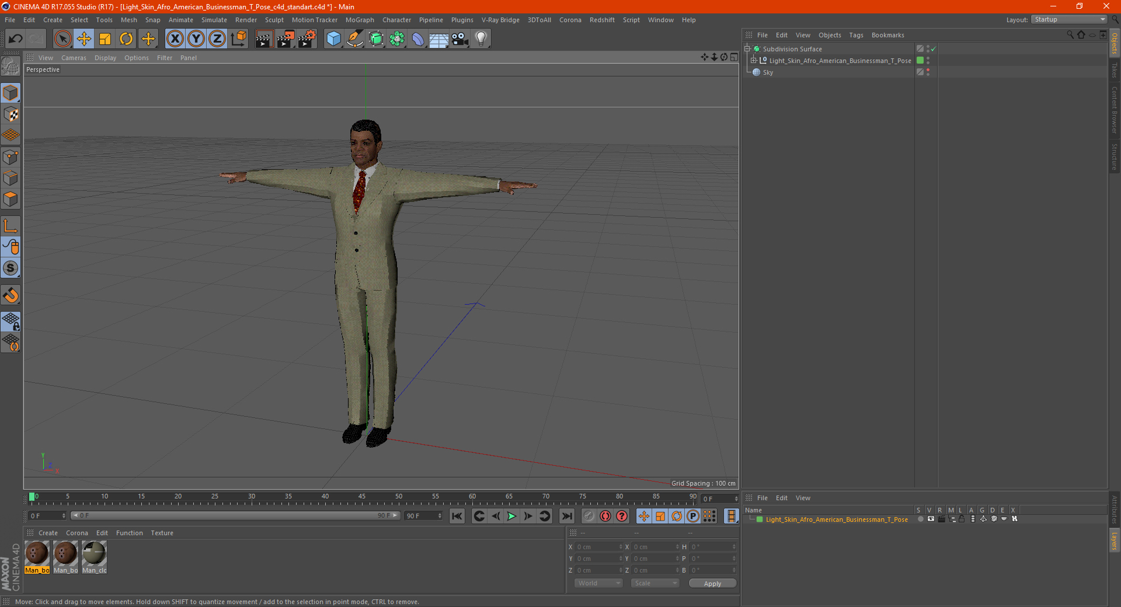
Task: Open the V-Ray Bridge menu
Action: [500, 20]
